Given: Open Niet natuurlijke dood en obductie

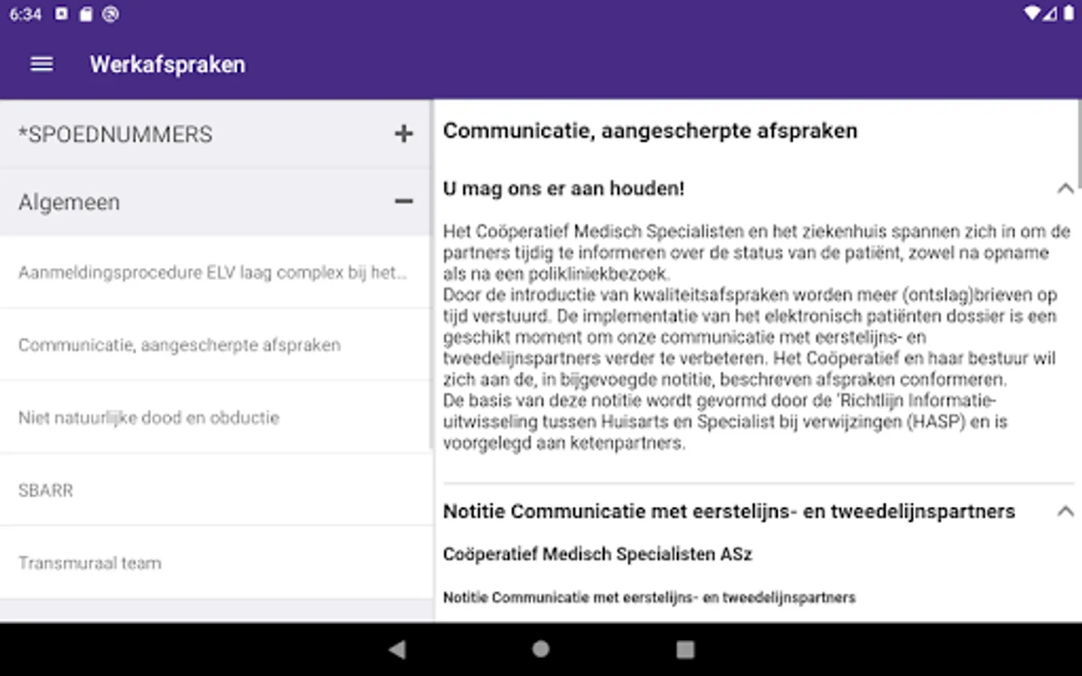Looking at the screenshot, I should 216,418.
